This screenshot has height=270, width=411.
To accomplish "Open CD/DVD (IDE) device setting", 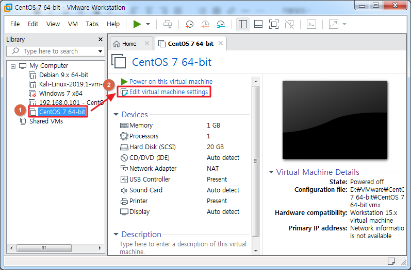I will click(x=150, y=158).
